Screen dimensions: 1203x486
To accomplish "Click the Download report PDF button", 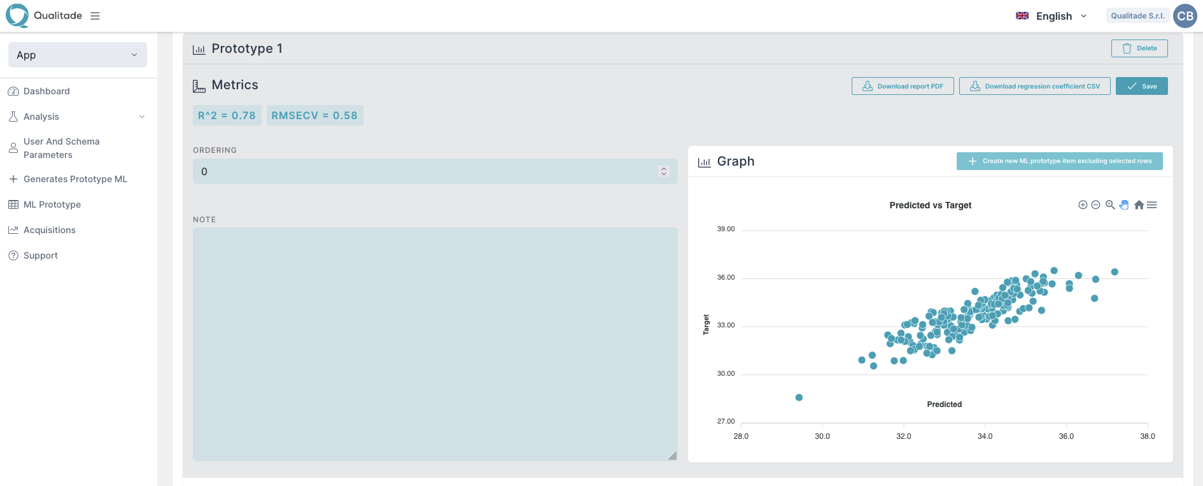I will pyautogui.click(x=903, y=86).
